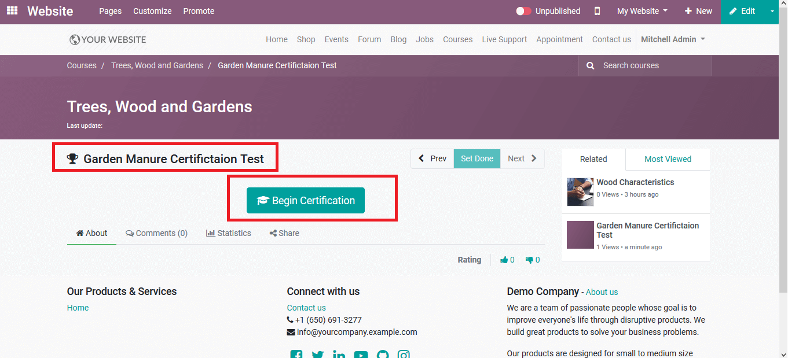Viewport: 788px width, 358px height.
Task: Click the thumbs up rating icon
Action: click(504, 260)
